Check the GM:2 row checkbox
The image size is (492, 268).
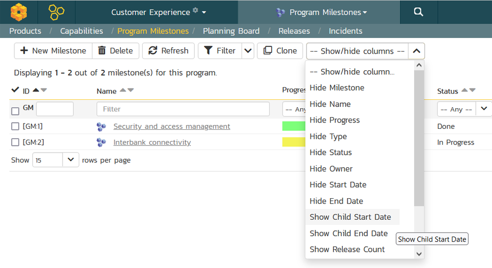[x=15, y=143]
